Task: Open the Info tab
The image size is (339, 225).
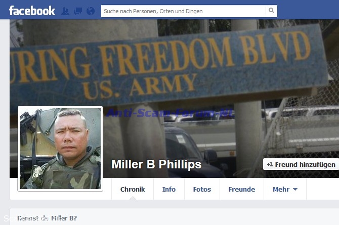Action: (x=169, y=189)
